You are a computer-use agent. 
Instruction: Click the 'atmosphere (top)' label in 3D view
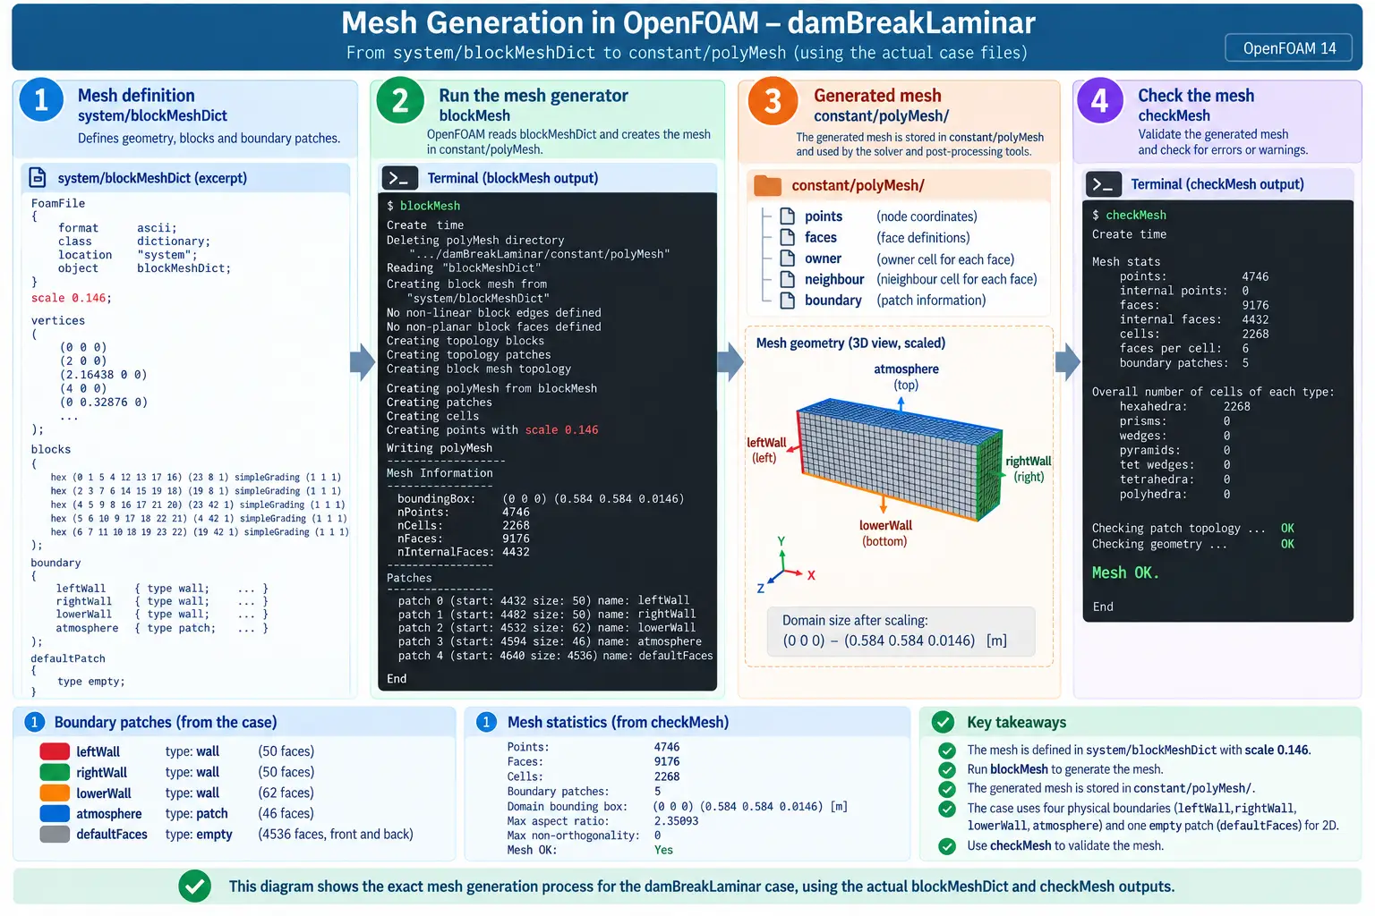(x=906, y=377)
